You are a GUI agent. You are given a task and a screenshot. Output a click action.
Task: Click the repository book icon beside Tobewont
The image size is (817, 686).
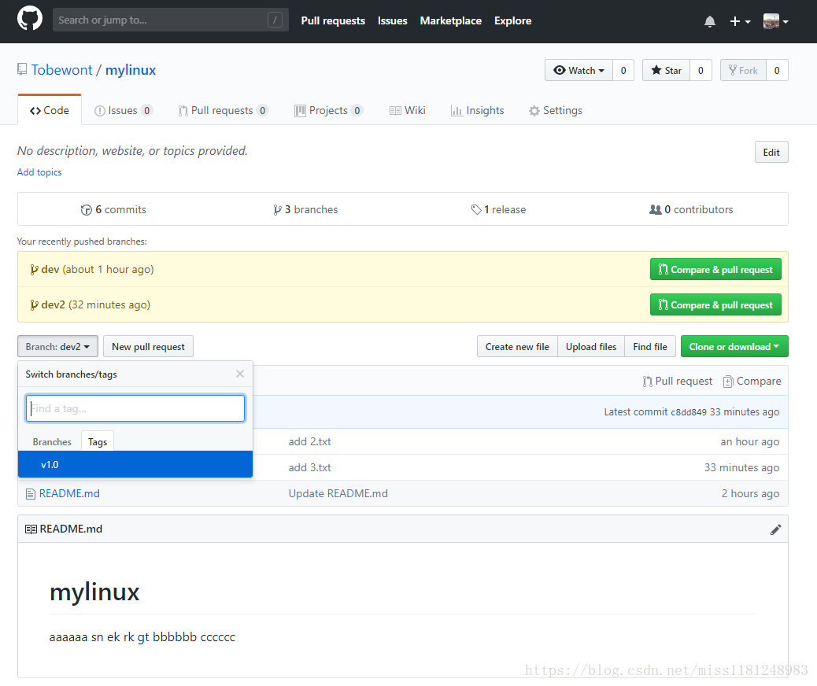(22, 69)
